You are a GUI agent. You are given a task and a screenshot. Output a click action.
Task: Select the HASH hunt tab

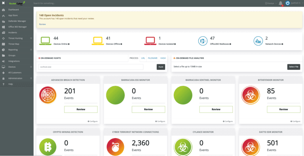[x=163, y=58]
